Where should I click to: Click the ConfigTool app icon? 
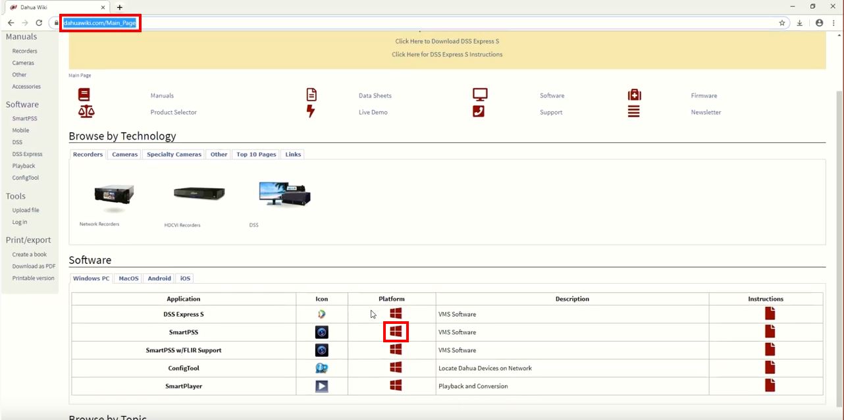321,368
